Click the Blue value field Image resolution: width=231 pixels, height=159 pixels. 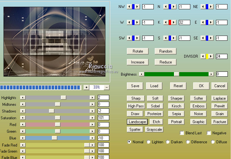(x=103, y=138)
